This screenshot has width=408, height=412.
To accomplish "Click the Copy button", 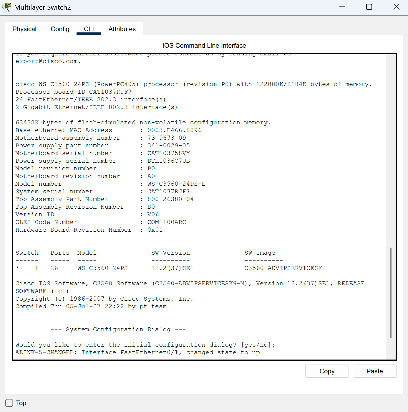I will tap(327, 371).
